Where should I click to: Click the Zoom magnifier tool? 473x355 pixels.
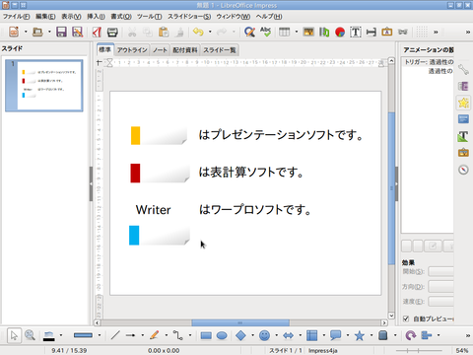pyautogui.click(x=30, y=335)
